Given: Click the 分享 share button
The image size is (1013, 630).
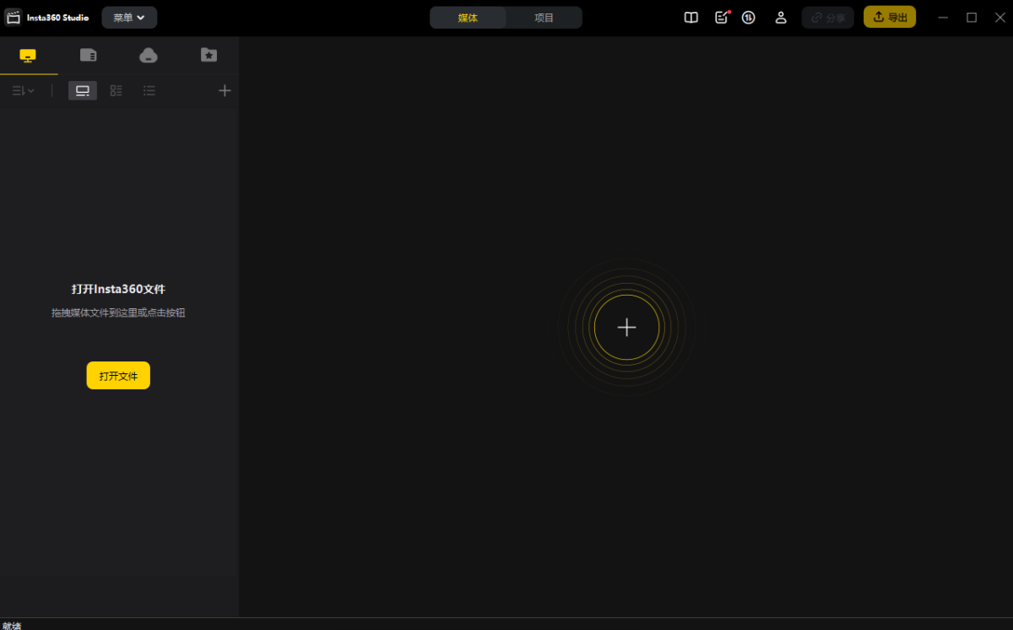Looking at the screenshot, I should (x=827, y=18).
